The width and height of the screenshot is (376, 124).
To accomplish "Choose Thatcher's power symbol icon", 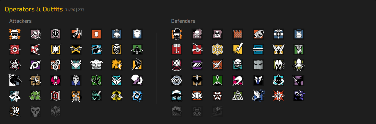I will pyautogui.click(x=55, y=34).
